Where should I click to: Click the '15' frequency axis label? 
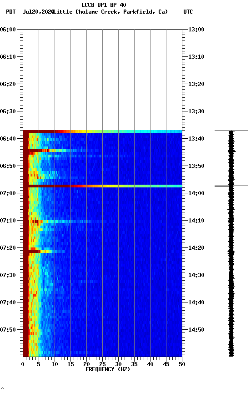[70, 364]
